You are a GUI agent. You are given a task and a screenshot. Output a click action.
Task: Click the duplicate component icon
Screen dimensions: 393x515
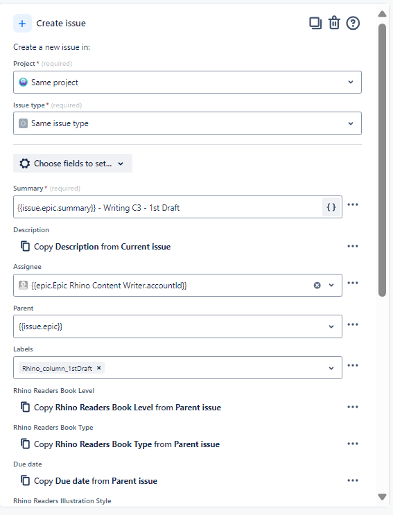click(x=315, y=24)
